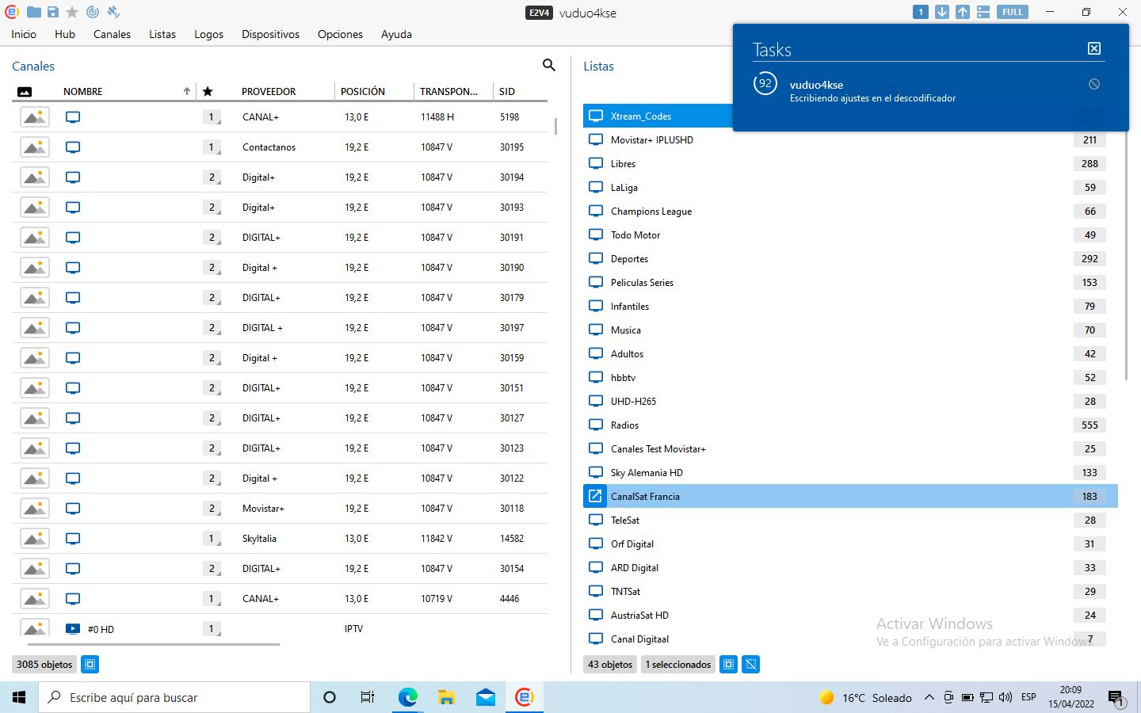Expand favorites dropdown of first CANAL+ row

[x=212, y=117]
